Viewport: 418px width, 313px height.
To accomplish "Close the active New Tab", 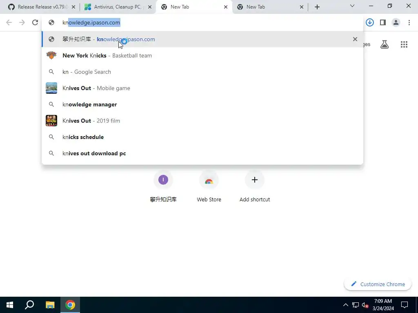I will click(x=226, y=7).
